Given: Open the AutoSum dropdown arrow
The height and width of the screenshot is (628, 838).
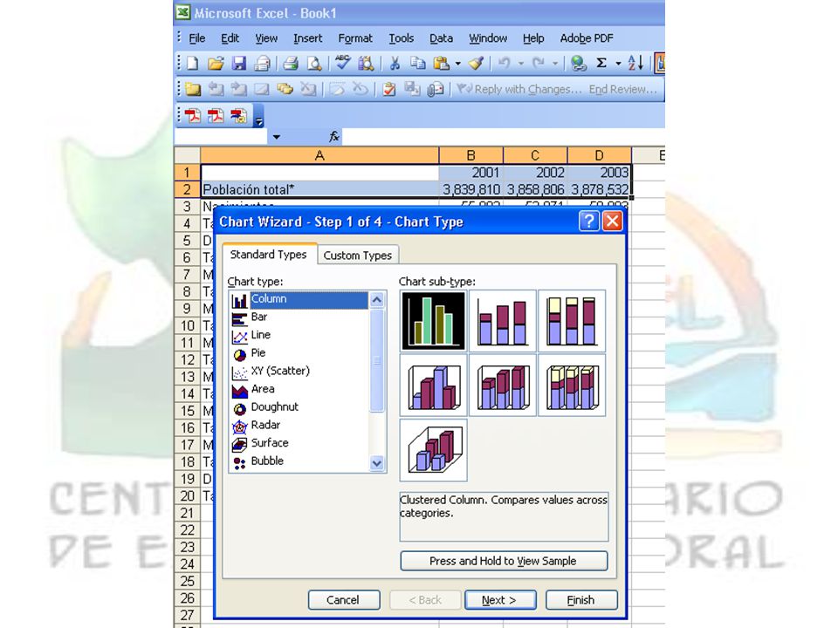Looking at the screenshot, I should [x=618, y=64].
